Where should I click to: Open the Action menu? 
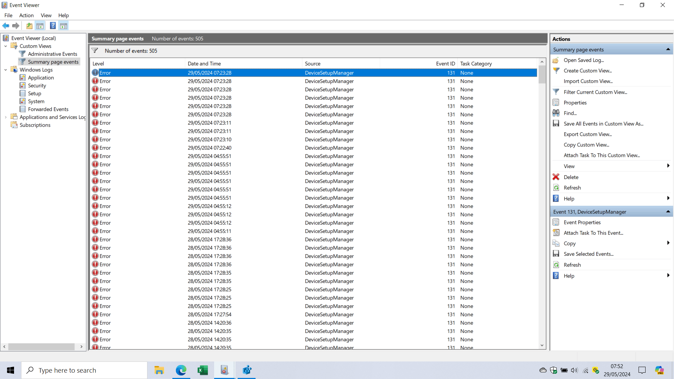26,15
